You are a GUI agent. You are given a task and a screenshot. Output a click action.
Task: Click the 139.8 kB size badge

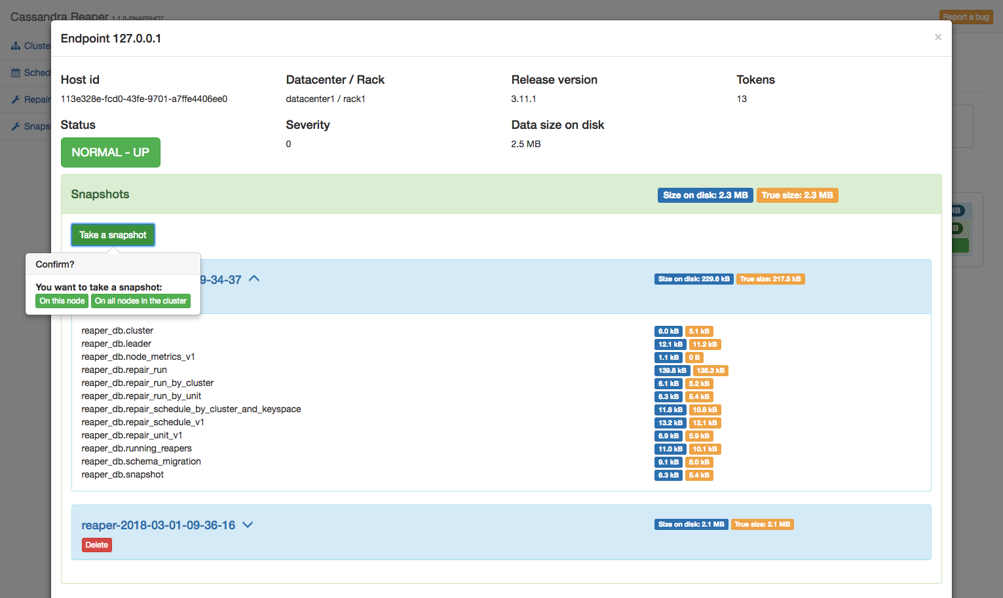pyautogui.click(x=672, y=370)
